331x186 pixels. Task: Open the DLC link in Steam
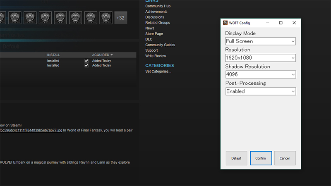click(x=149, y=39)
